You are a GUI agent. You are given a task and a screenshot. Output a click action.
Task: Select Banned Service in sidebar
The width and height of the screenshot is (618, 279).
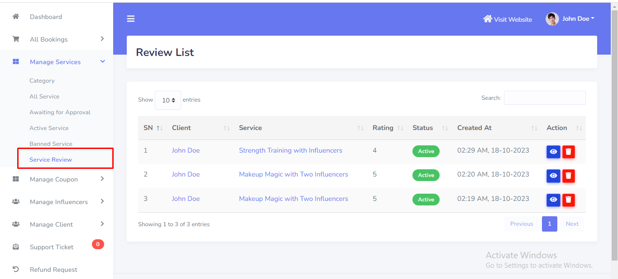click(51, 144)
